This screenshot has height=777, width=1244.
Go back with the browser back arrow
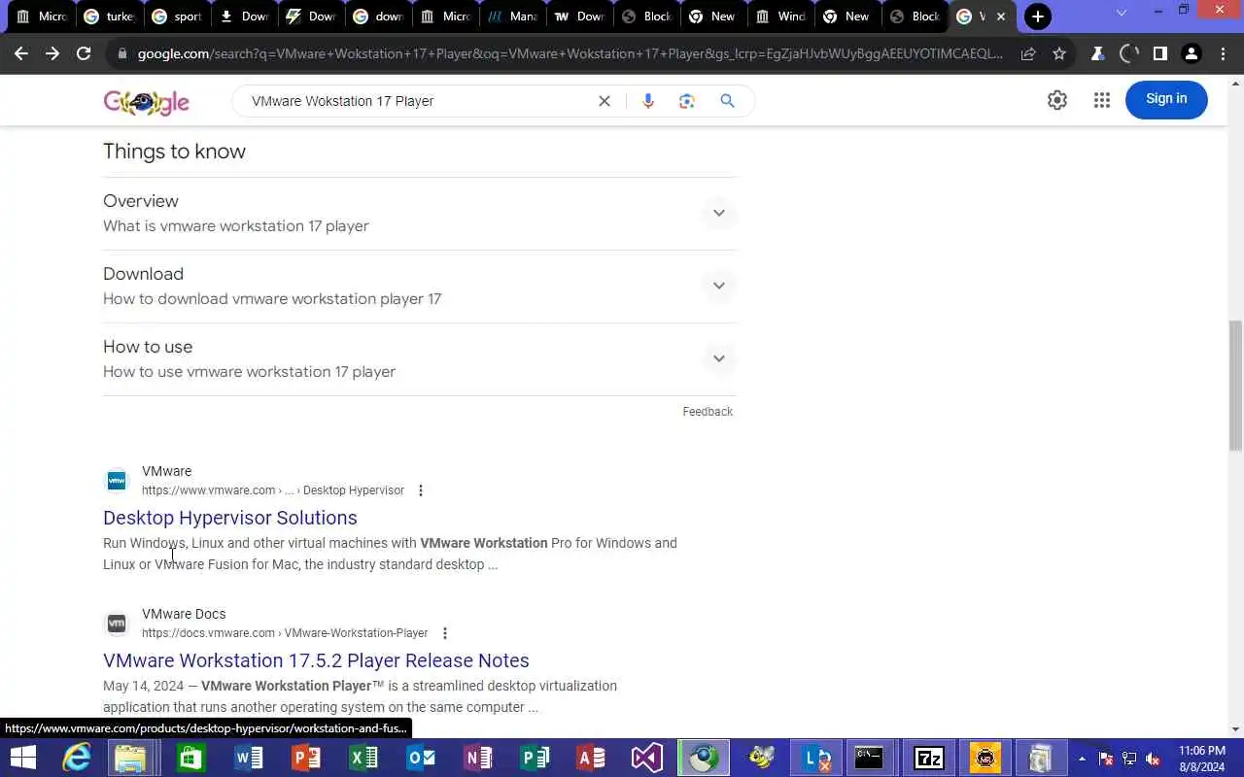pyautogui.click(x=21, y=53)
